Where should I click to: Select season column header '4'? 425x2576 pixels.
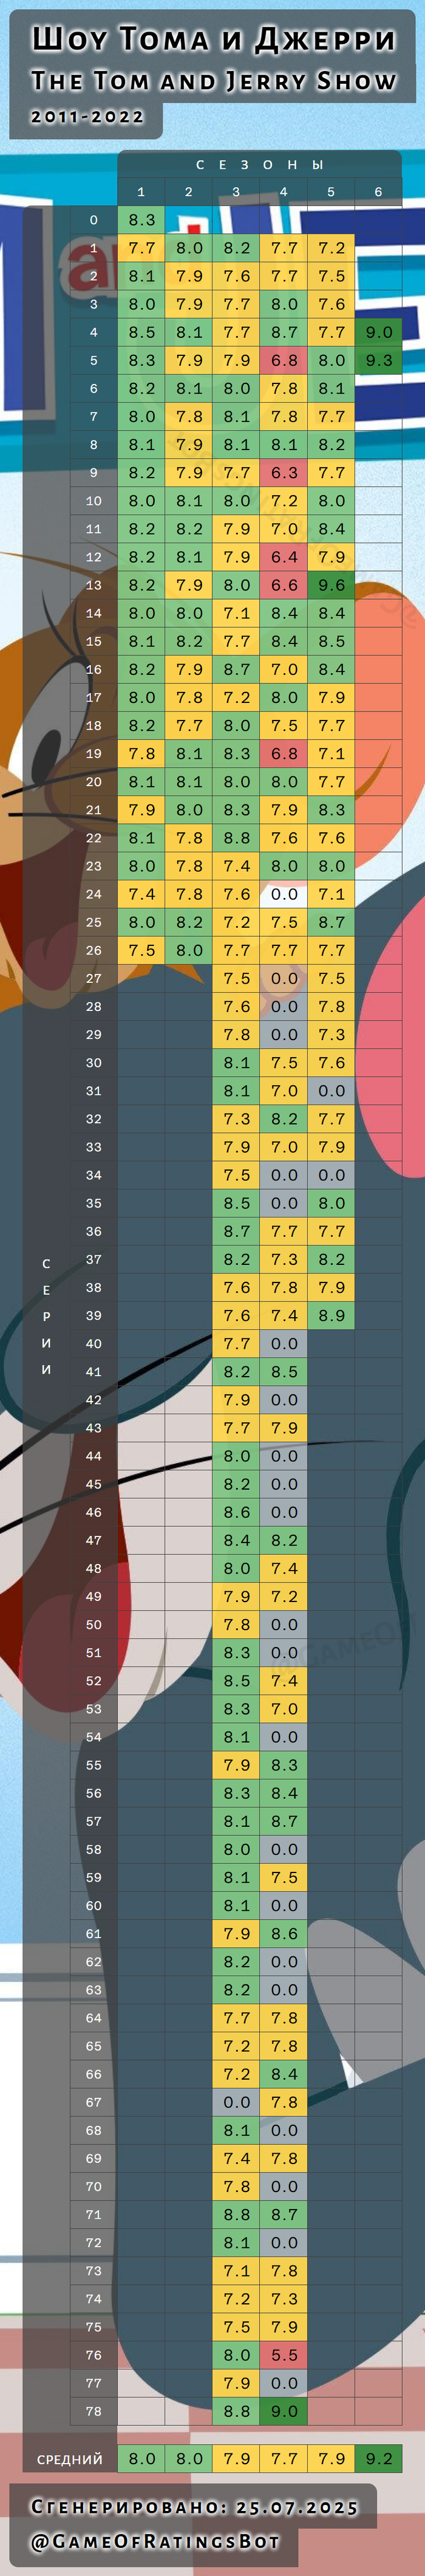[x=284, y=192]
